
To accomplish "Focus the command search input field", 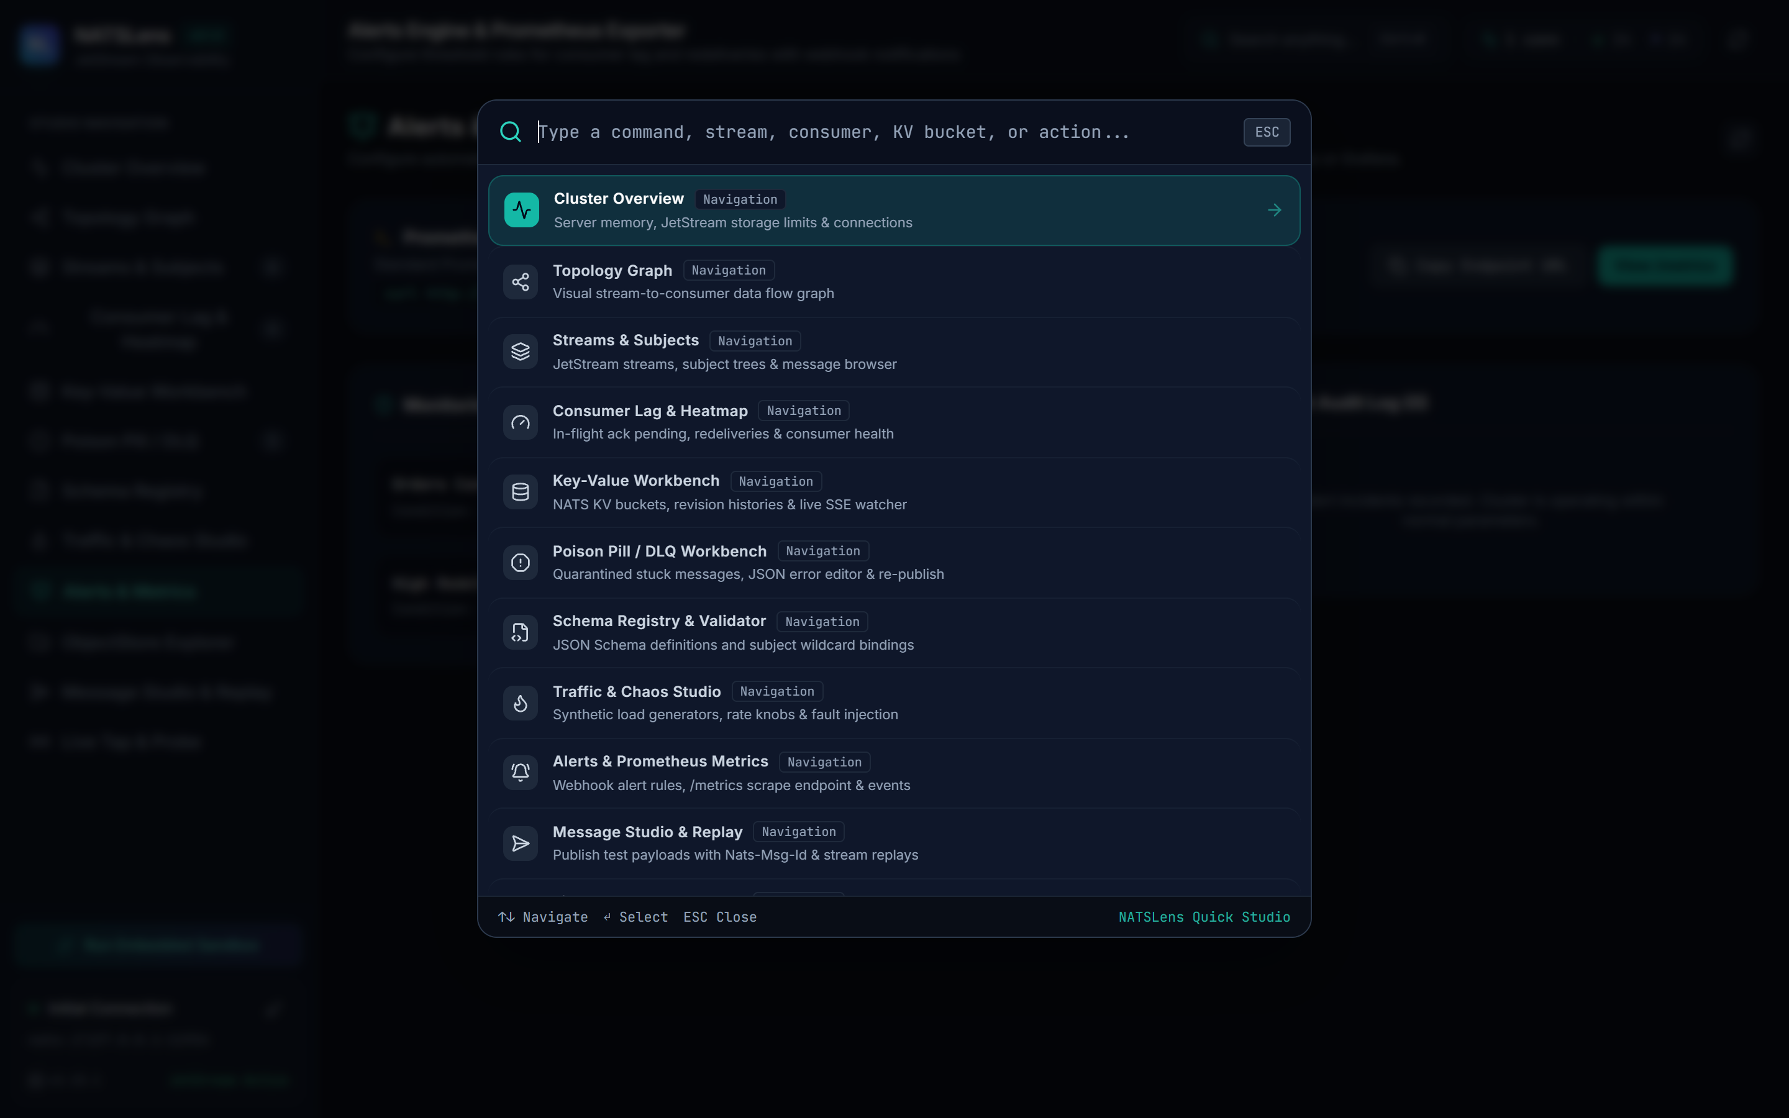I will point(883,132).
